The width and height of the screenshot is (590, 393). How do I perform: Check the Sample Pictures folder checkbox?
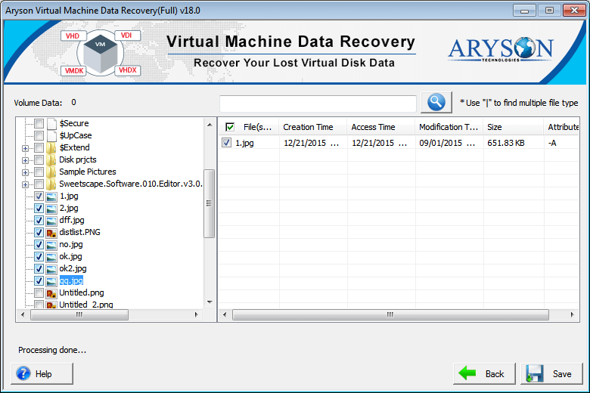39,172
